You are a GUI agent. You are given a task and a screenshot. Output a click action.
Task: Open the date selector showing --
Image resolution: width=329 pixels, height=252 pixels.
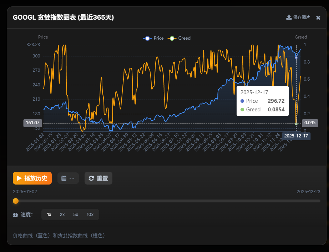point(68,178)
